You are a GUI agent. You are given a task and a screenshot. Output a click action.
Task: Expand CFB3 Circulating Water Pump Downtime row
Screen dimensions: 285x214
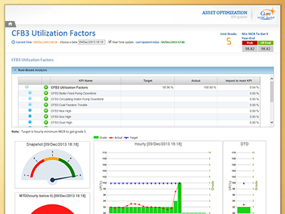[30, 99]
